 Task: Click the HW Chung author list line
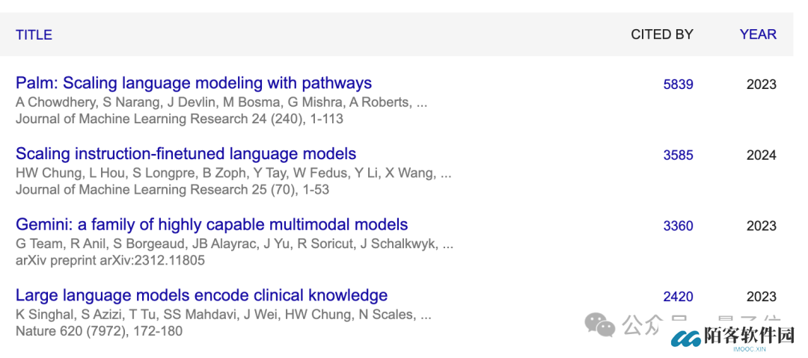(x=233, y=173)
